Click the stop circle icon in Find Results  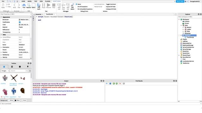(x=124, y=83)
